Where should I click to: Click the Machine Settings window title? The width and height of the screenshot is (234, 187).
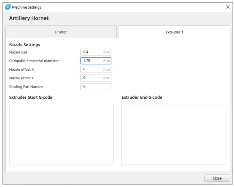point(27,7)
